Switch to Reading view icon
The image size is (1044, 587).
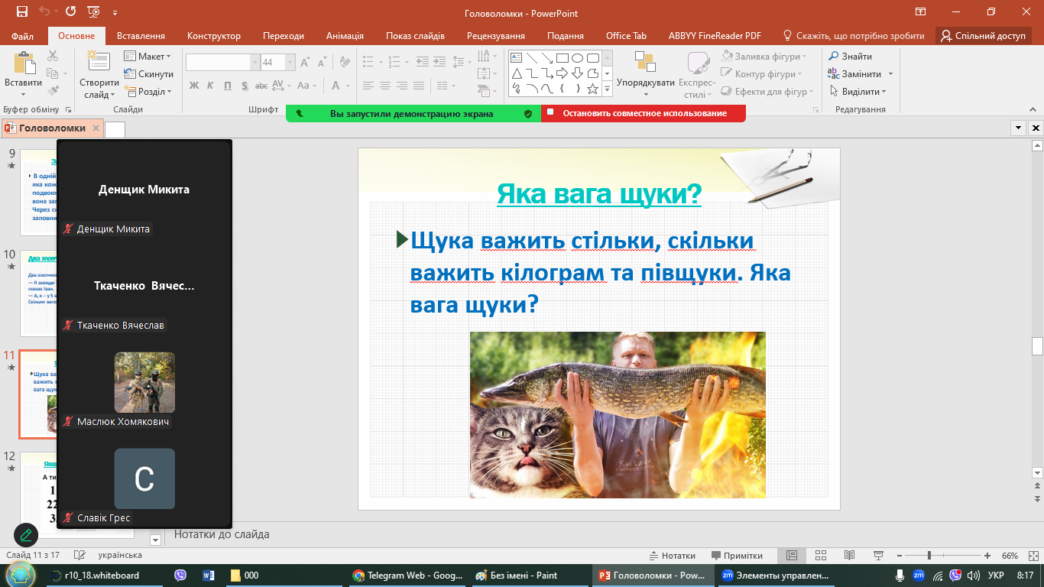(849, 556)
